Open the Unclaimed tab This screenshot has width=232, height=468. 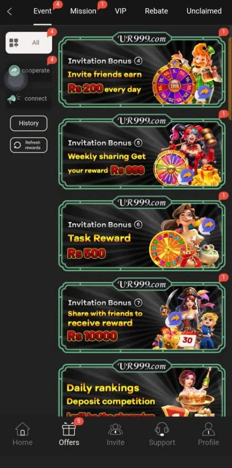click(204, 11)
